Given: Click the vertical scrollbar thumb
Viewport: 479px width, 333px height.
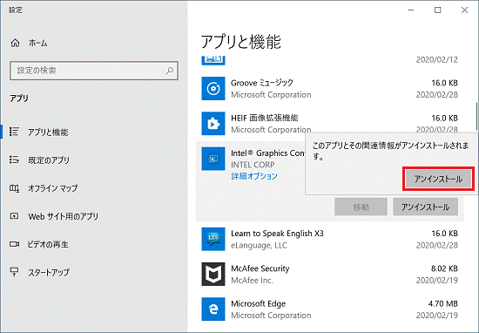Looking at the screenshot, I should [476, 116].
